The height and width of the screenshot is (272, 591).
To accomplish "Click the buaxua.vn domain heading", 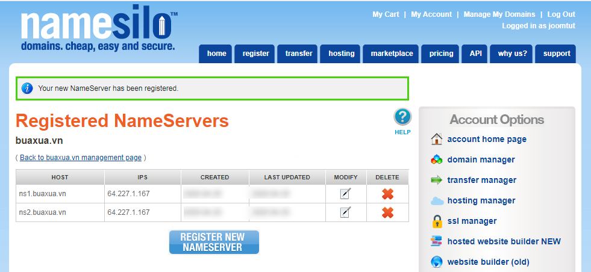I will 39,141.
